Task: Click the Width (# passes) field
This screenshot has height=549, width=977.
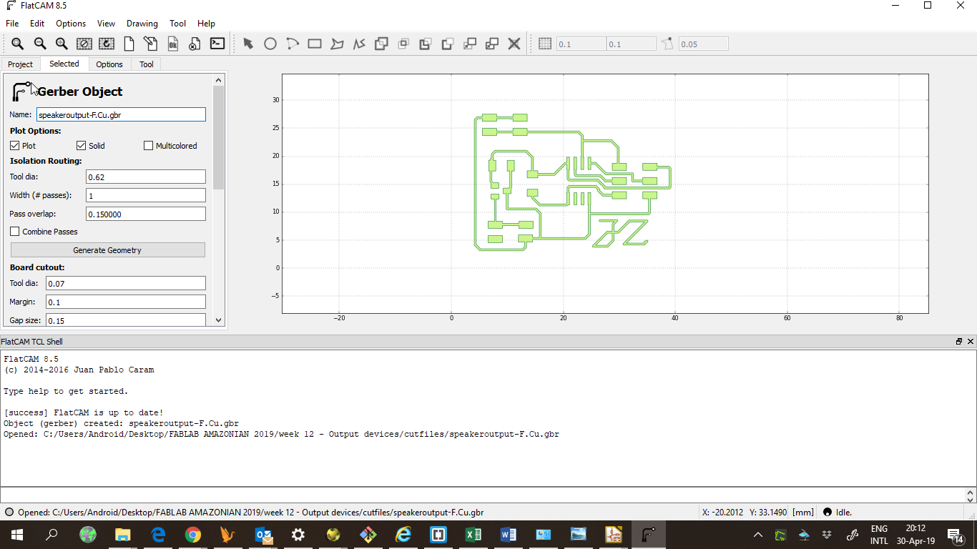Action: (x=146, y=195)
